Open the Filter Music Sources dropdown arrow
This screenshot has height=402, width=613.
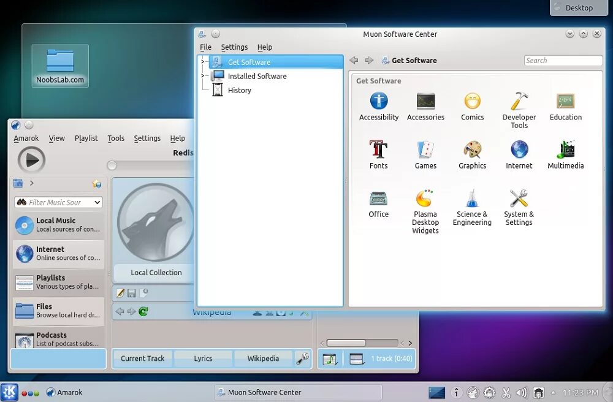point(97,202)
